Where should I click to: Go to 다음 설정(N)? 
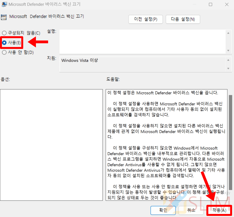[x=183, y=19]
